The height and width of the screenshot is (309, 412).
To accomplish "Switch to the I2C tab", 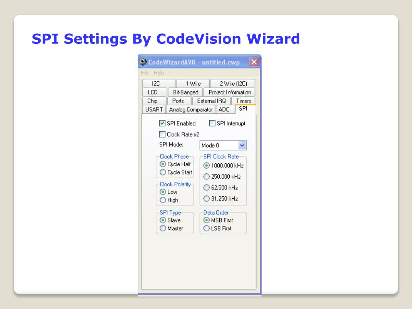I will 159,84.
